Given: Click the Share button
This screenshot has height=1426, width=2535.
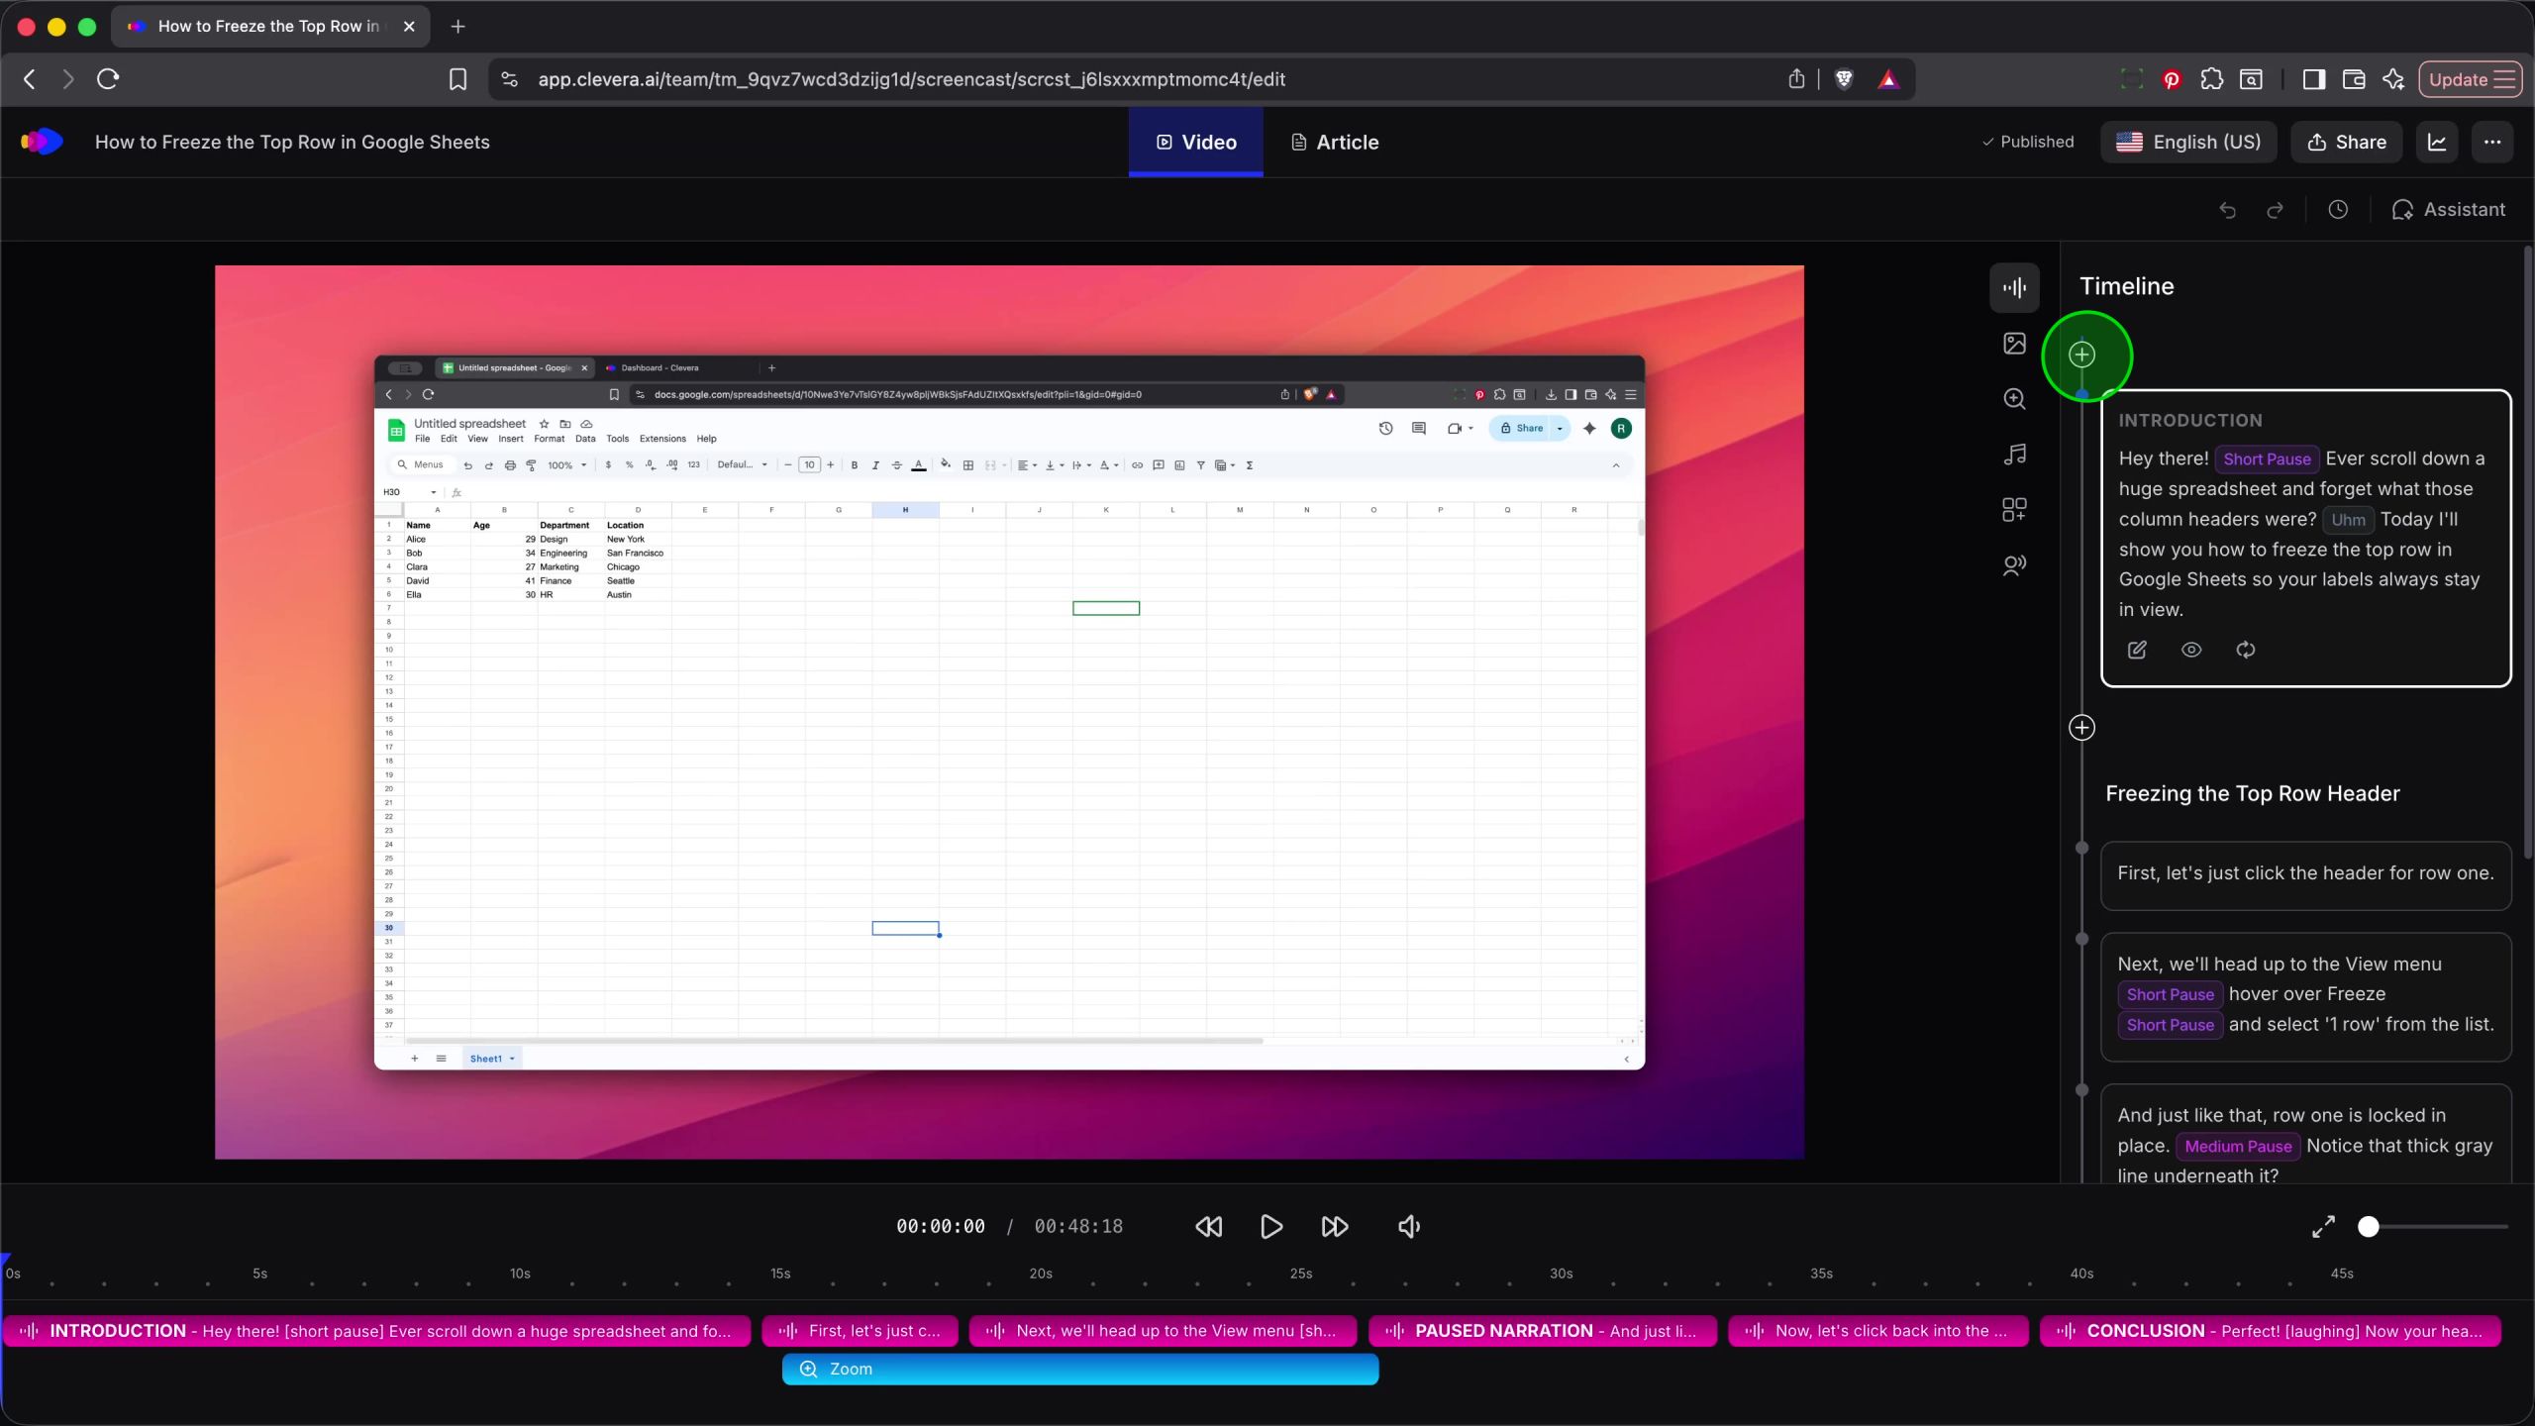Looking at the screenshot, I should click(2346, 142).
